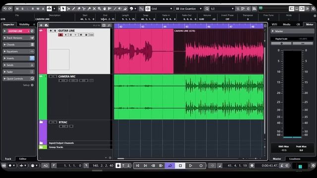Toggle Snap to Zero Crossing
Viewport: 317px width, 178px height.
click(141, 9)
